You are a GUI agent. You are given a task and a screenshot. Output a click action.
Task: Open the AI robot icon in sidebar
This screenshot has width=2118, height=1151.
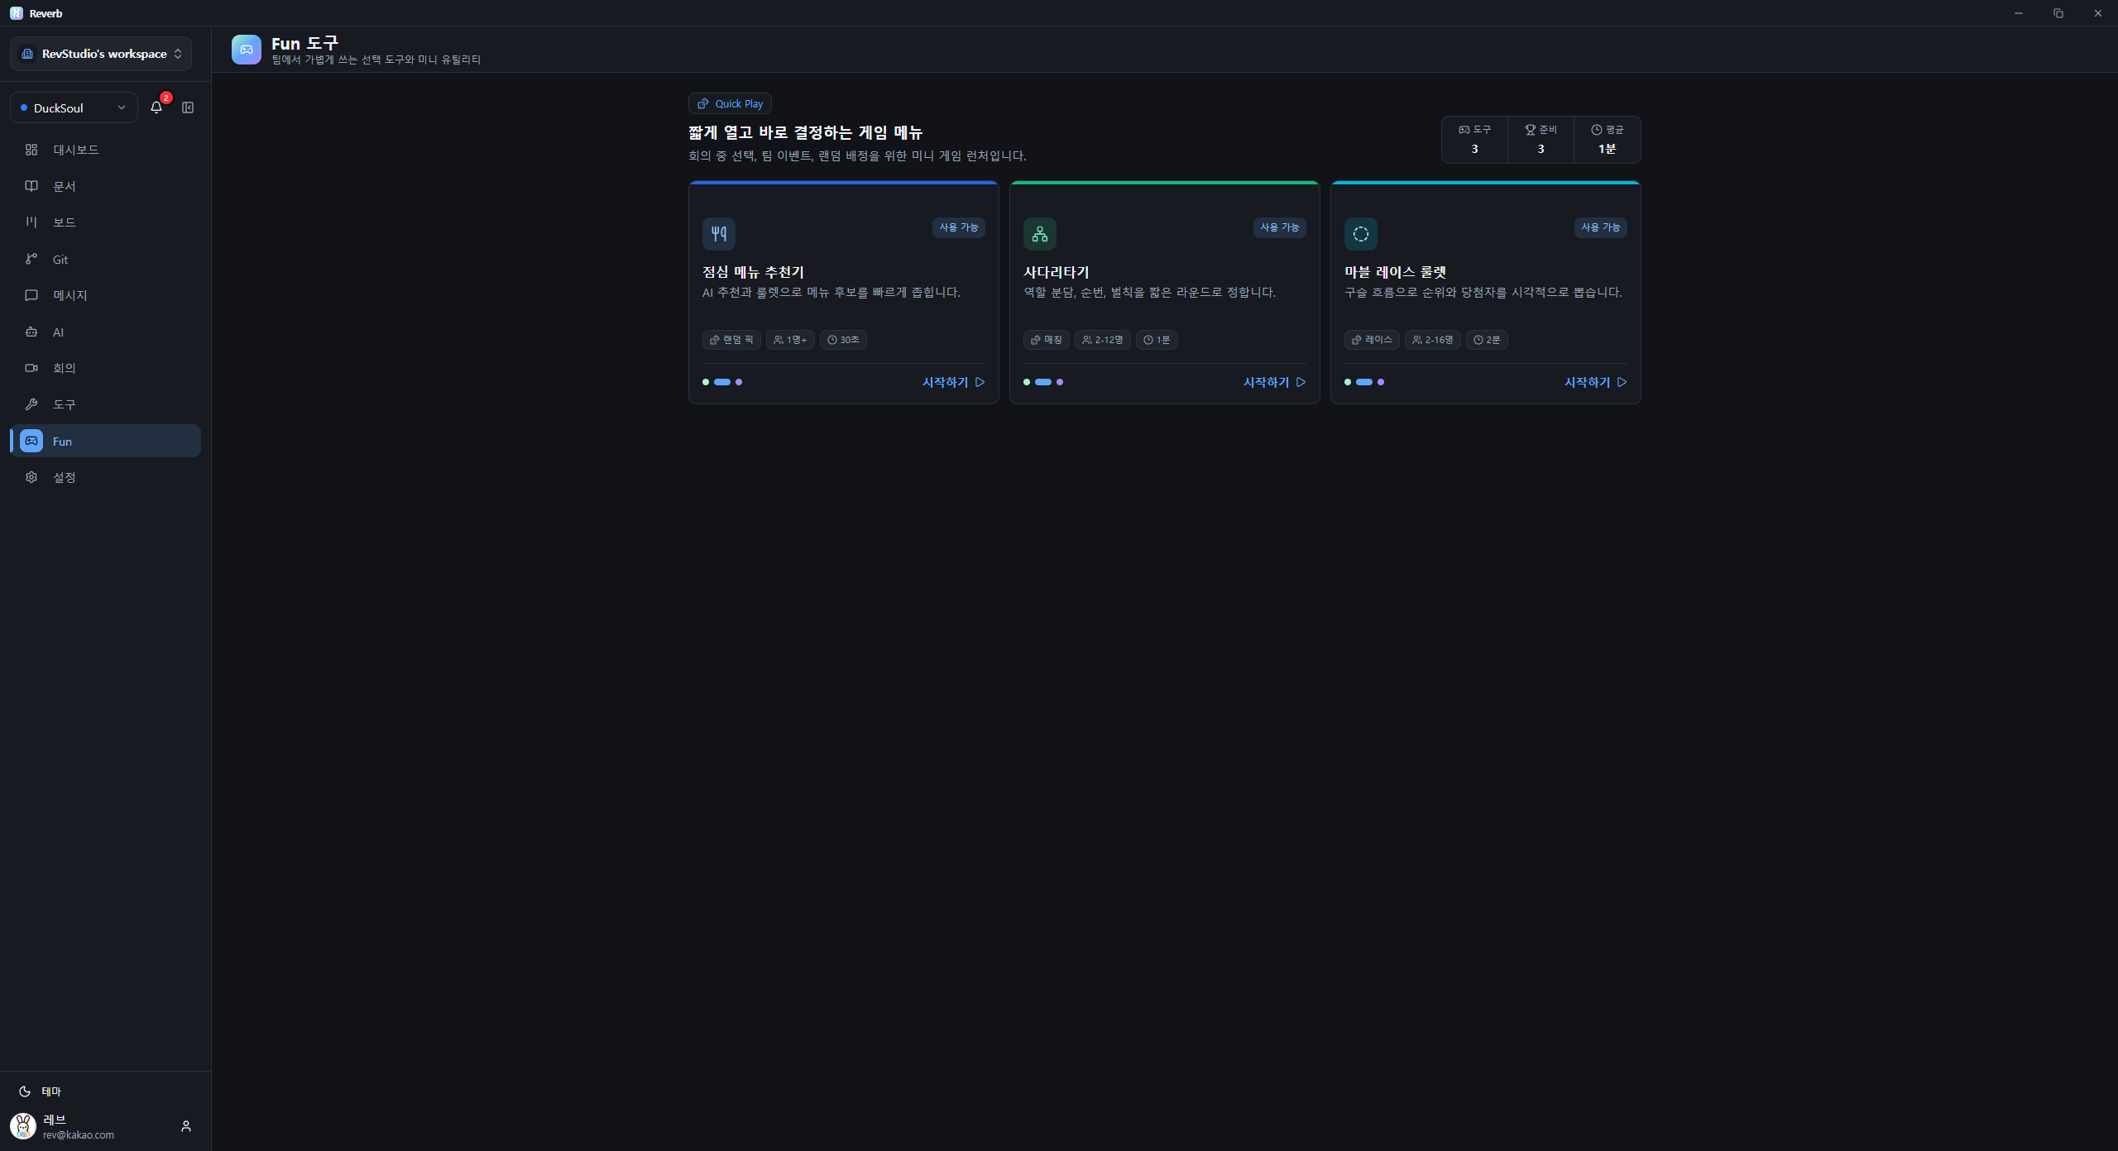pos(31,332)
